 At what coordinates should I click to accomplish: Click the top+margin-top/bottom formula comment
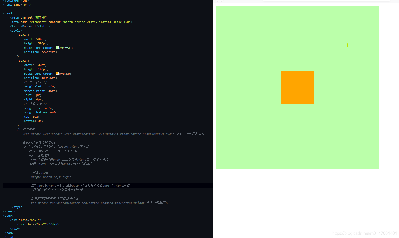pyautogui.click(x=100, y=203)
